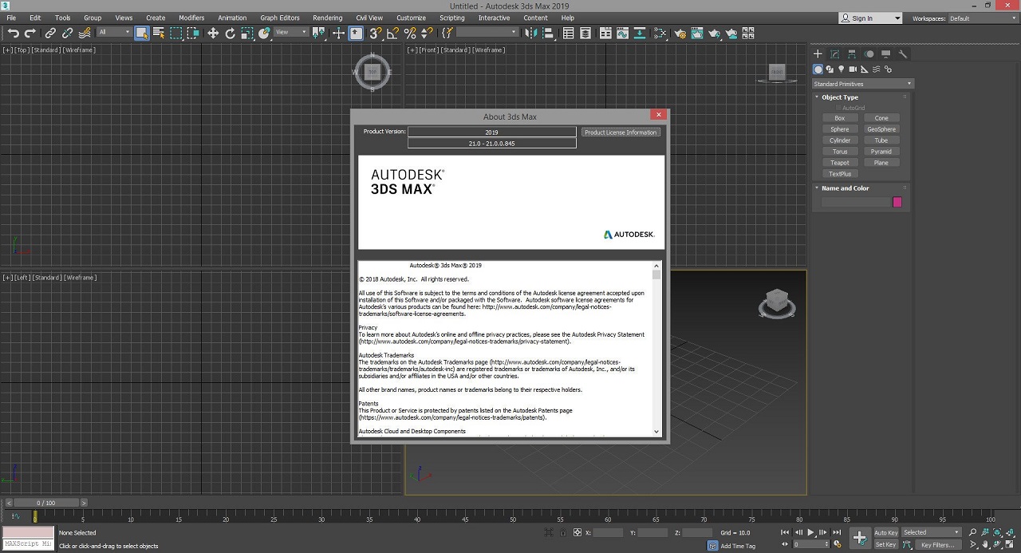Toggle the 3D Snaps button

pos(375,33)
